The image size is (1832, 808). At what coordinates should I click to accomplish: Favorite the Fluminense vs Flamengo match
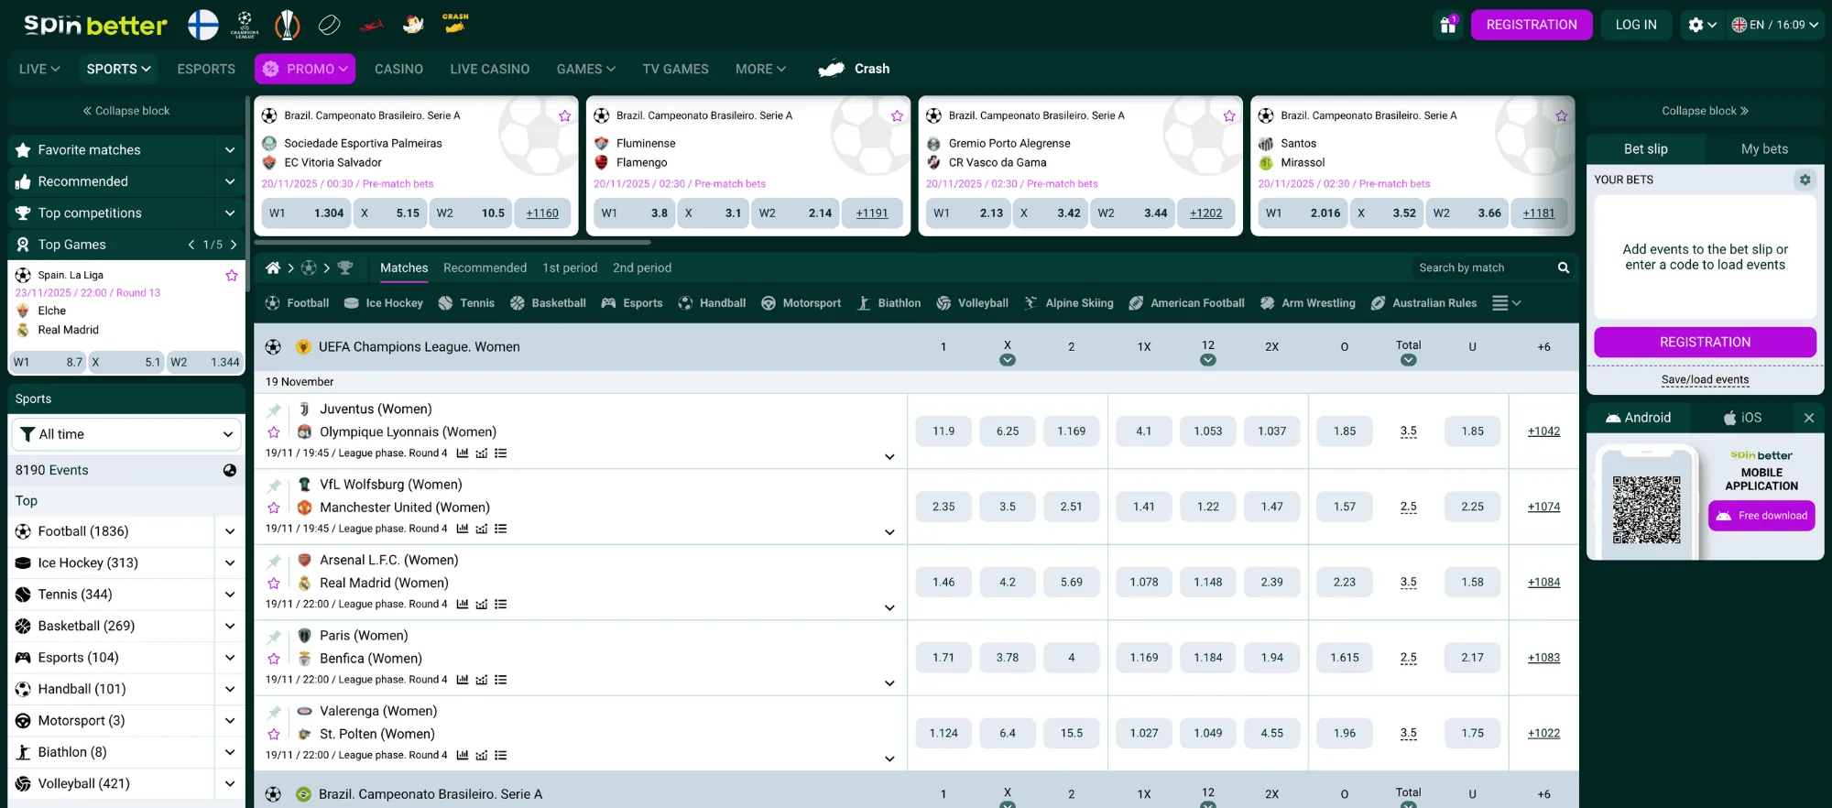[897, 116]
